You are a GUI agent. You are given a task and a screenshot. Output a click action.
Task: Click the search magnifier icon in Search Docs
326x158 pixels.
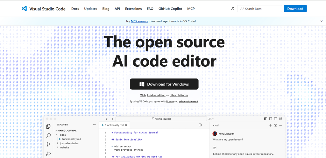pos(242,9)
